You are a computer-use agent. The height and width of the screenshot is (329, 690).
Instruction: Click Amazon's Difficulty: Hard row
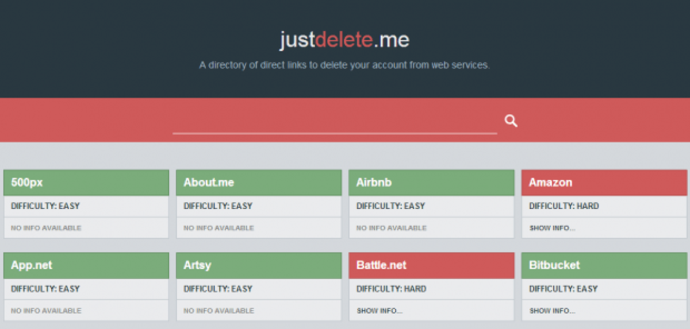[x=604, y=206]
